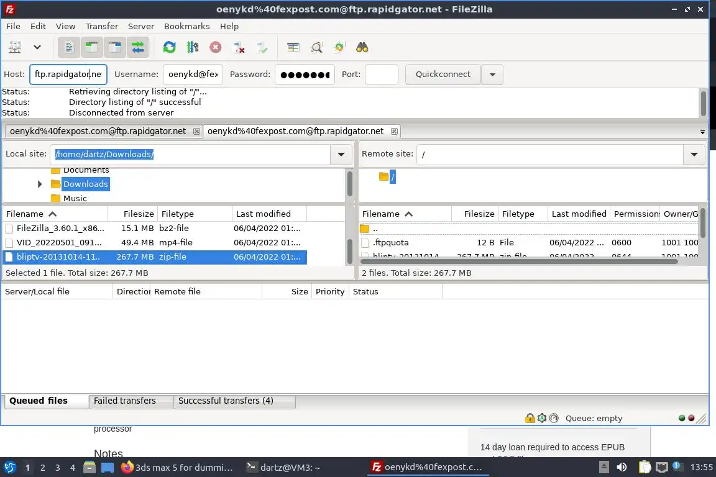Sort local files by Filename column
The width and height of the screenshot is (716, 477).
(55, 214)
